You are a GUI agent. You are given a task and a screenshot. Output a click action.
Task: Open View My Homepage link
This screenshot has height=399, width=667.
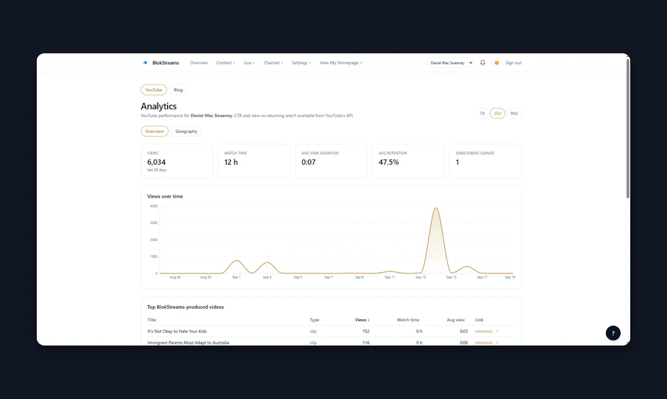point(341,63)
